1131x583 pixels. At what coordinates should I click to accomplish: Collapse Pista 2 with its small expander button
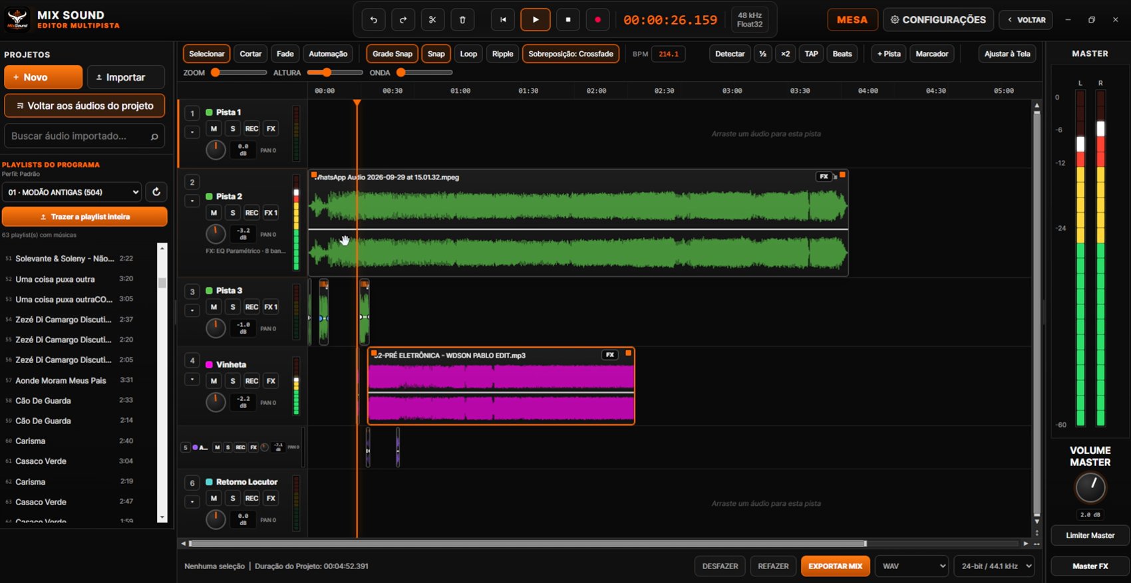pyautogui.click(x=192, y=201)
